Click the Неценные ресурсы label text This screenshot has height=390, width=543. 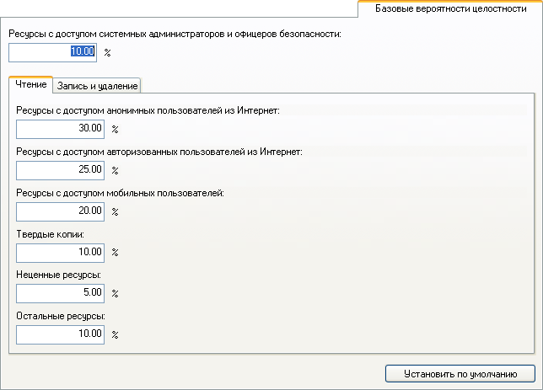pos(58,275)
